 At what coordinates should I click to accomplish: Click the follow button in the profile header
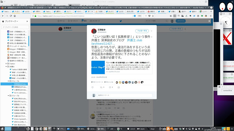pyautogui.click(x=176, y=29)
